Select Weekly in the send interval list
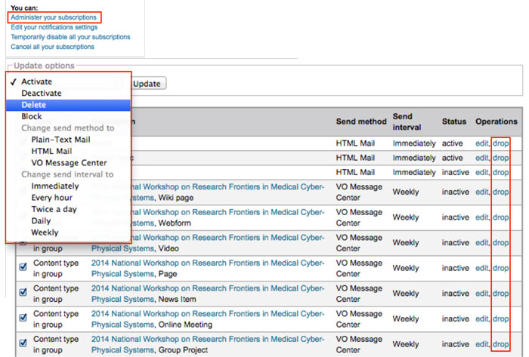529x357 pixels. (x=45, y=232)
